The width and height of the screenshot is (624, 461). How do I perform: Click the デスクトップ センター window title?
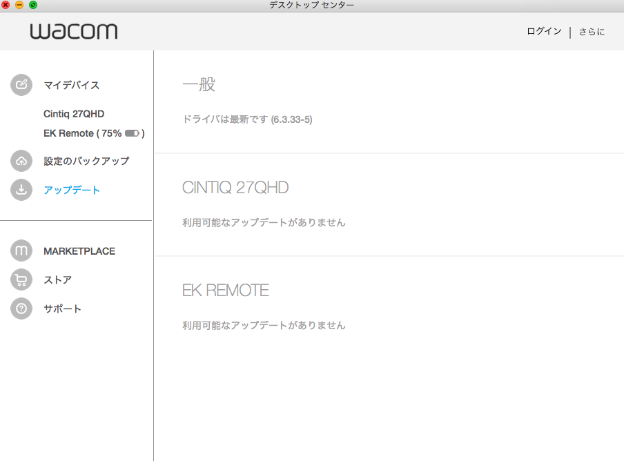(311, 5)
